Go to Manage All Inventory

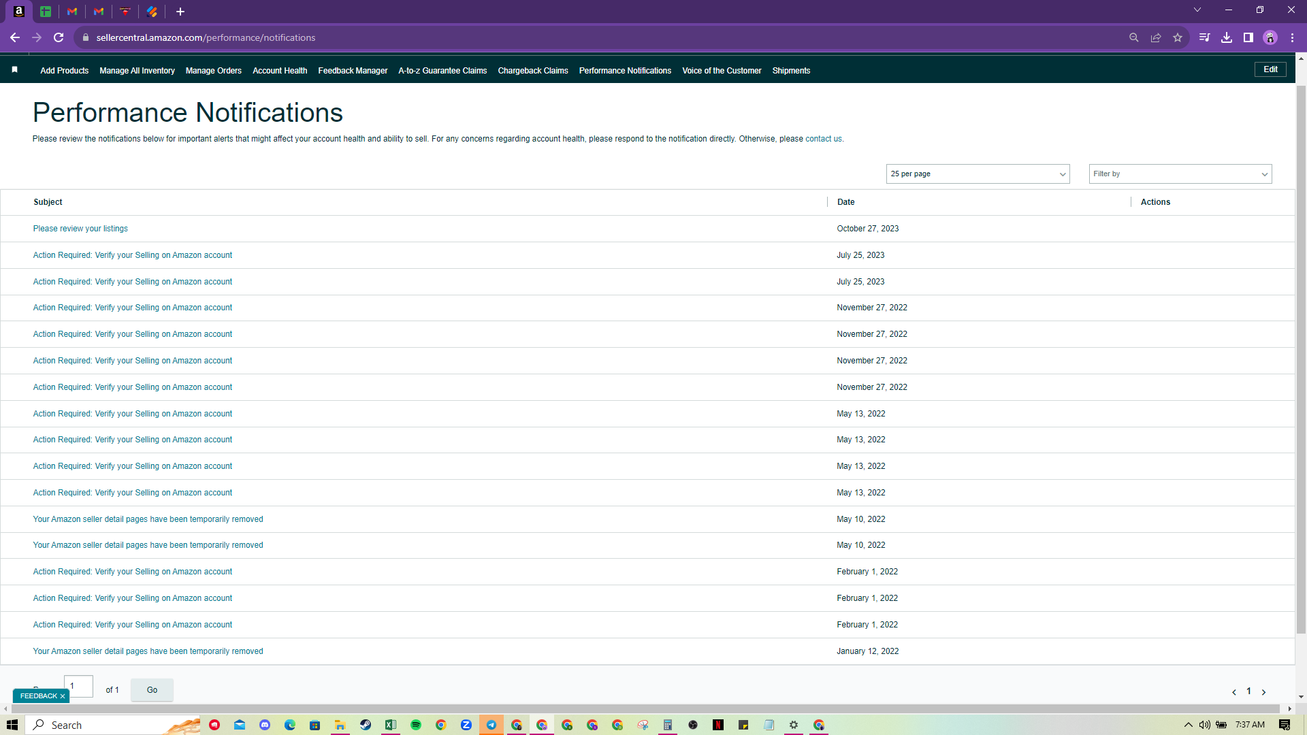(137, 71)
